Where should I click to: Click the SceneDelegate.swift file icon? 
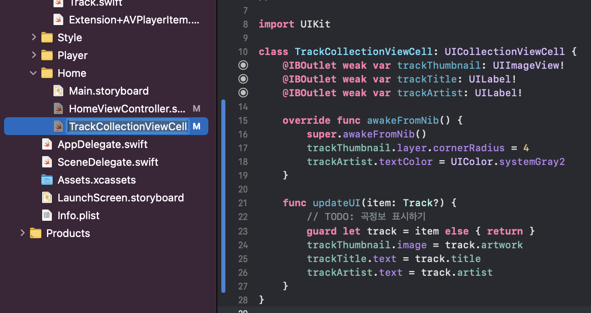pos(47,162)
